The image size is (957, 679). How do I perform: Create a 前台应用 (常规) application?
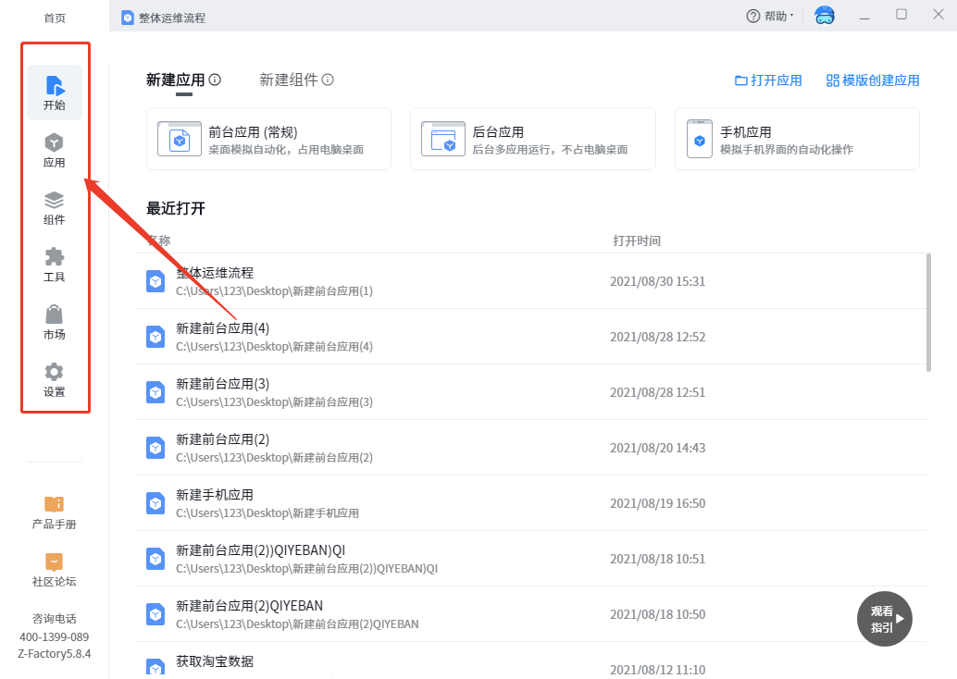(x=268, y=139)
